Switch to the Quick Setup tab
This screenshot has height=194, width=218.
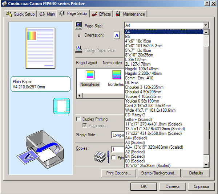(x=20, y=14)
